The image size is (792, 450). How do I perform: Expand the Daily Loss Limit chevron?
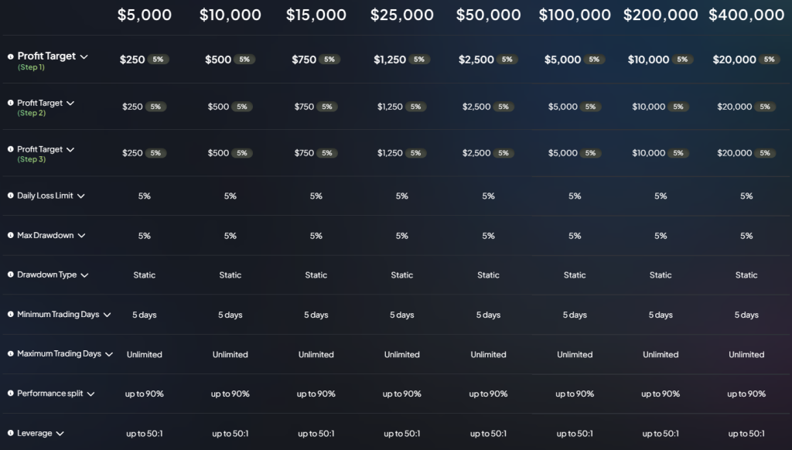[x=80, y=196]
